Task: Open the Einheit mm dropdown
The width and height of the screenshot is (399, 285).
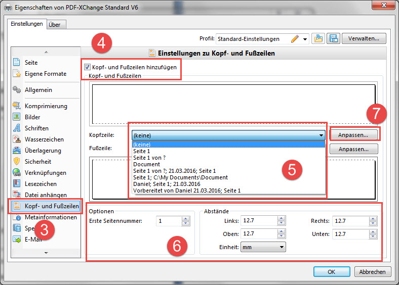Action: [x=263, y=247]
